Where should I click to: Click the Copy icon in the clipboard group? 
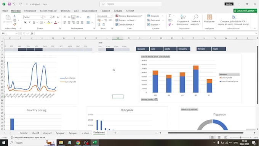click(x=14, y=20)
